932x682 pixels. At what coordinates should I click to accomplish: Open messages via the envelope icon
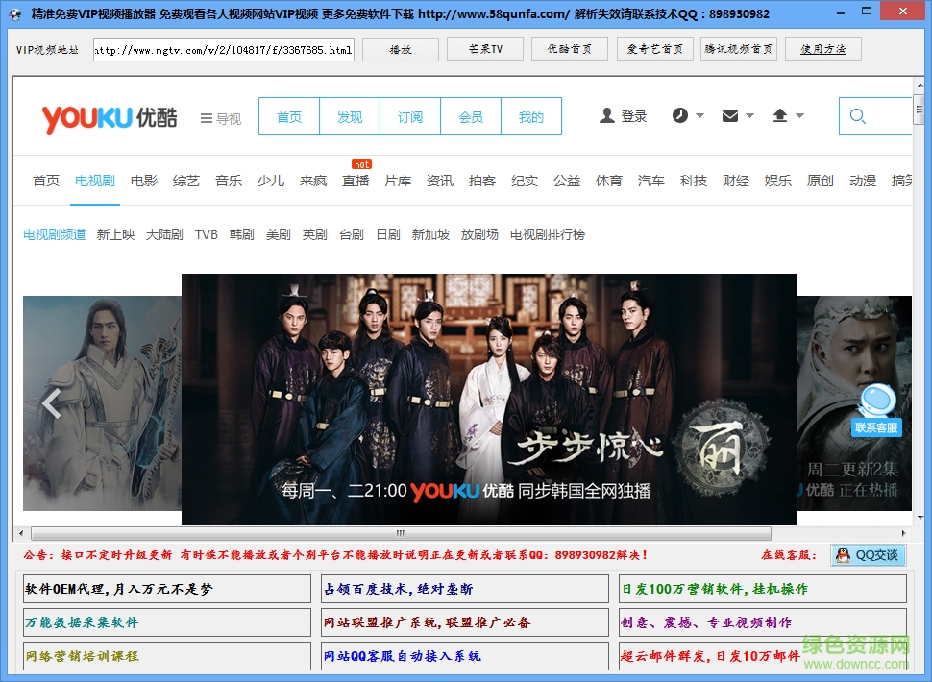point(730,114)
